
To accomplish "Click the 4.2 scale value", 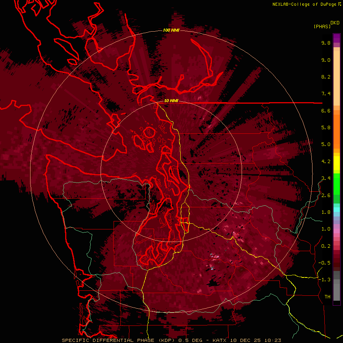I will (326, 162).
